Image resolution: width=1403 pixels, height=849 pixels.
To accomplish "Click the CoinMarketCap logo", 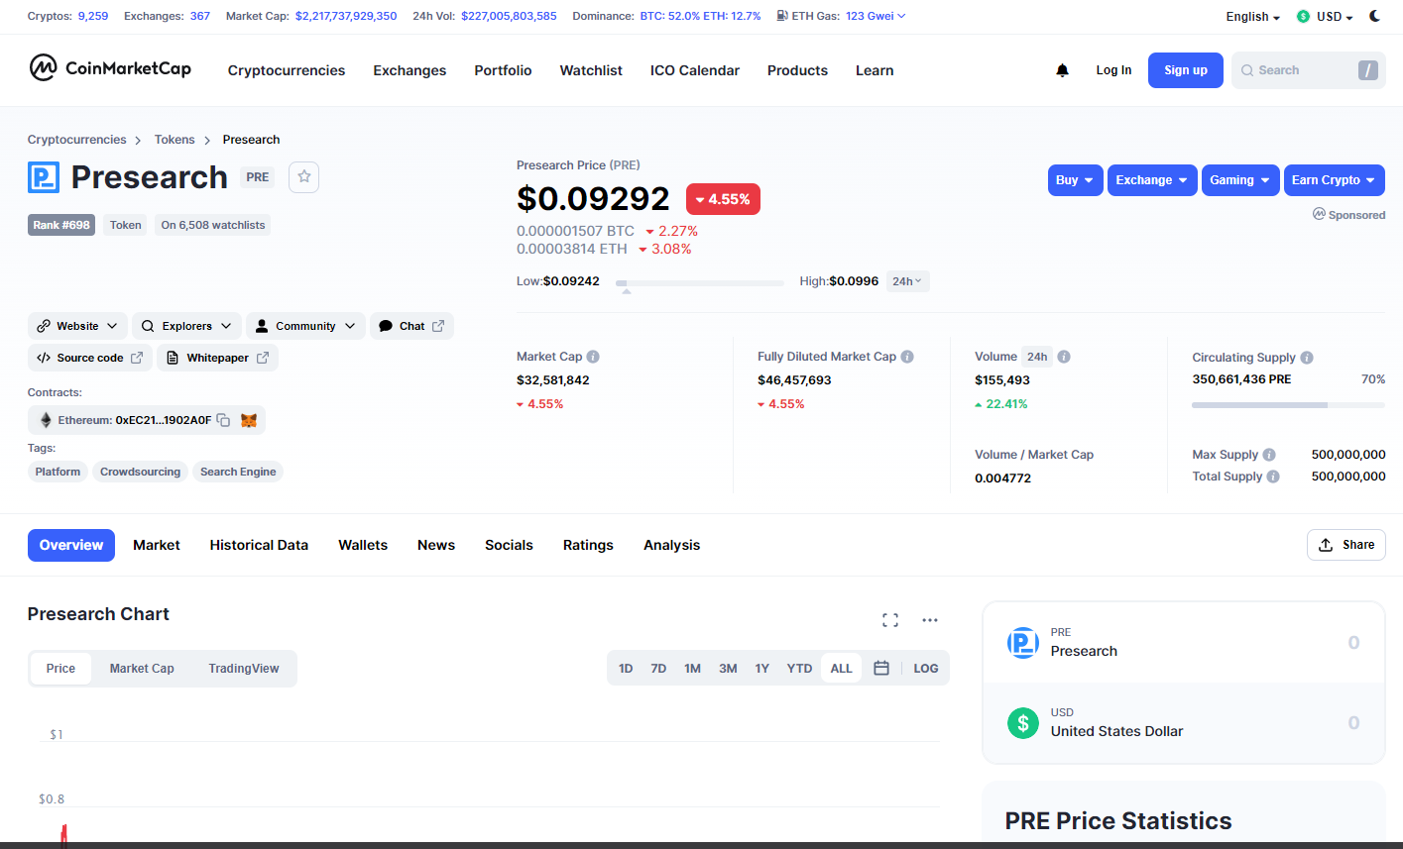I will tap(110, 68).
